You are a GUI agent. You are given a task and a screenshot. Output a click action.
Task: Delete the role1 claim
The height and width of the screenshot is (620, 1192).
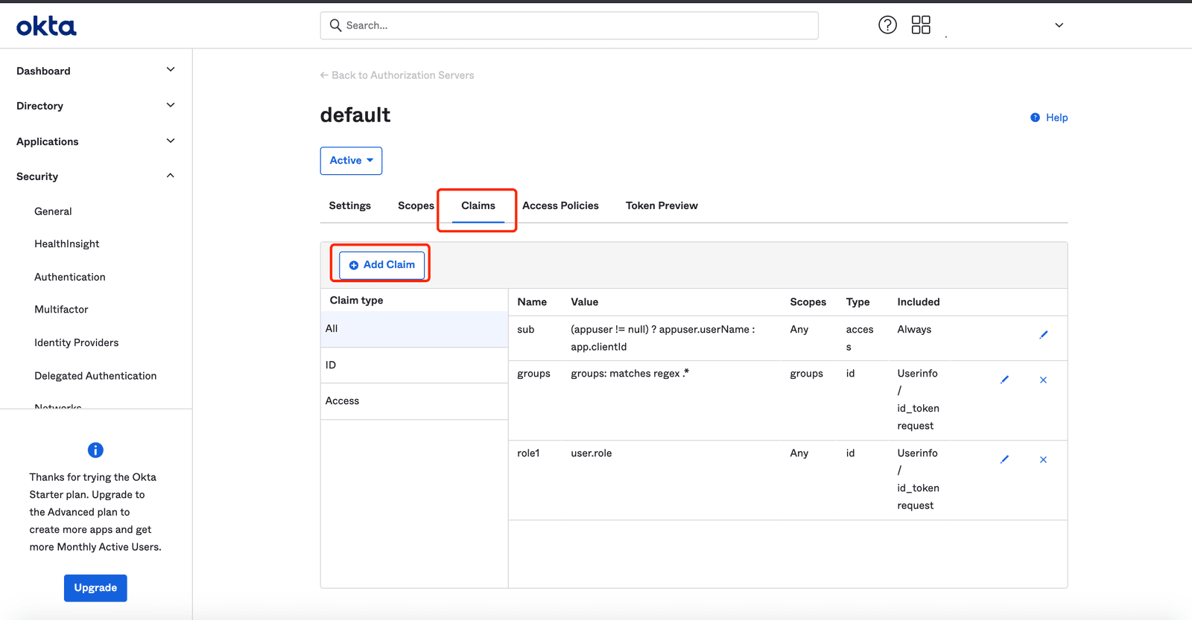click(x=1043, y=459)
